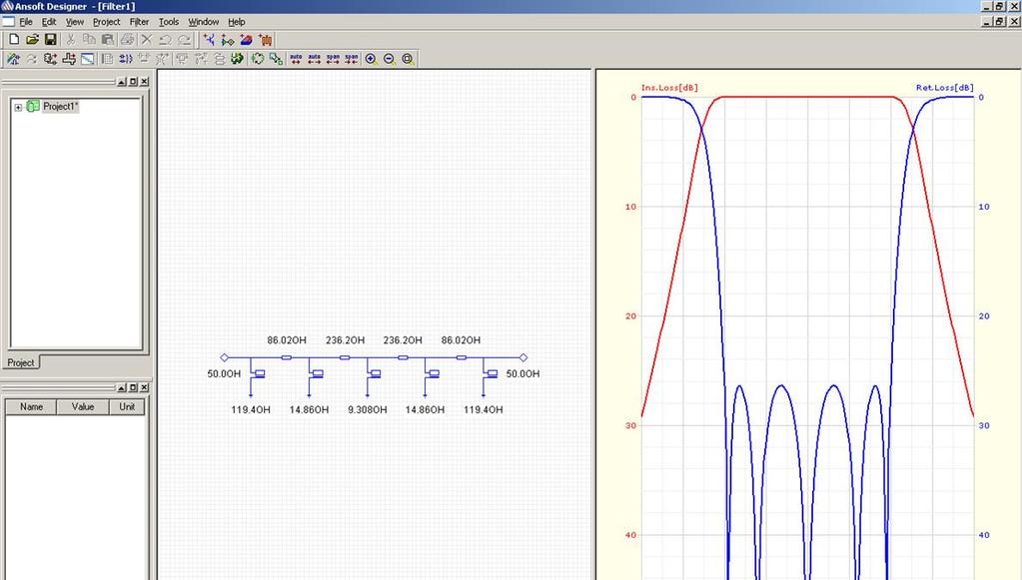Screen dimensions: 1022x580
Task: Click the Value column header
Action: tap(83, 407)
